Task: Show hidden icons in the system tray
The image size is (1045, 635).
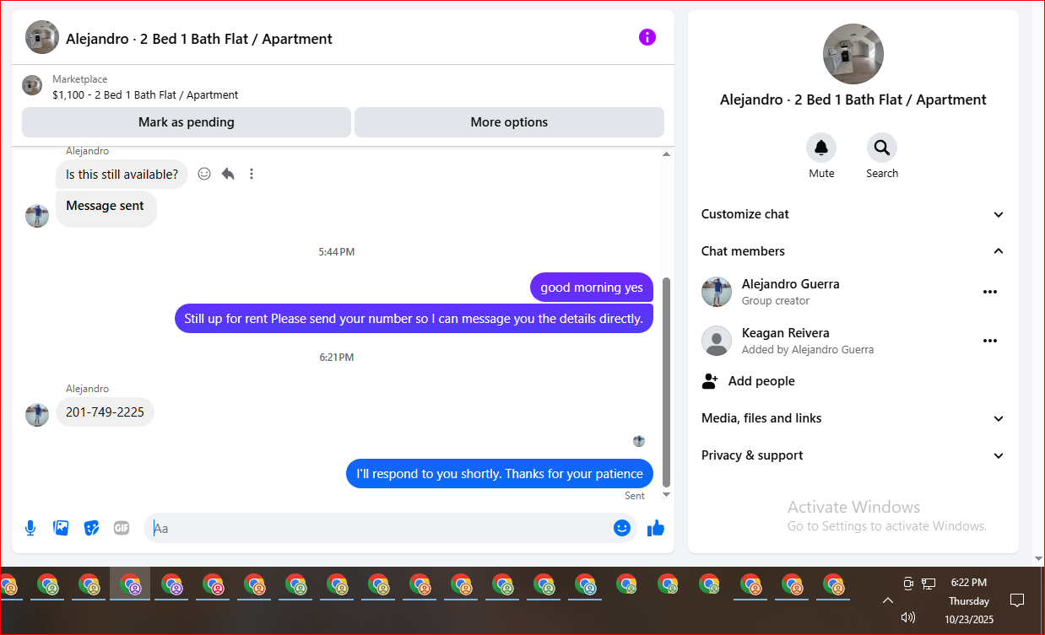Action: pyautogui.click(x=887, y=600)
